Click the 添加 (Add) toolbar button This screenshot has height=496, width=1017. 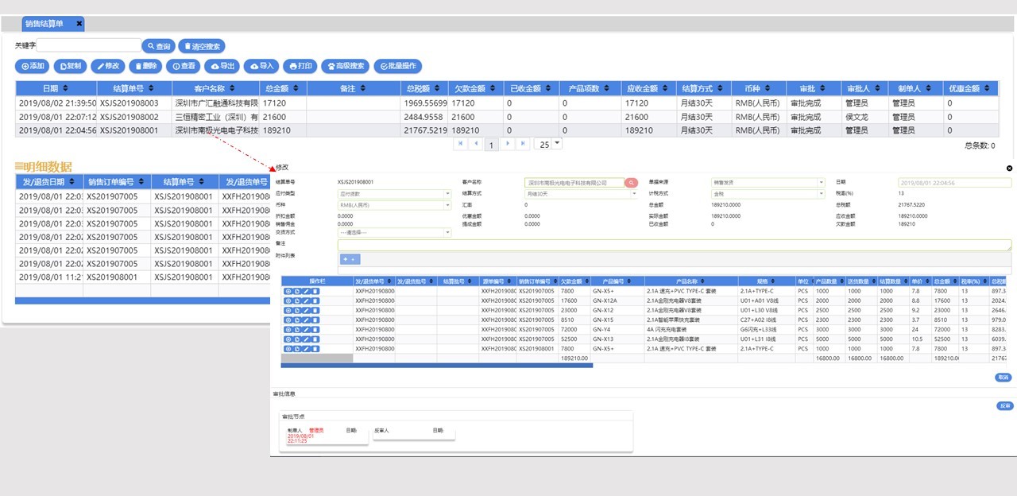point(33,66)
